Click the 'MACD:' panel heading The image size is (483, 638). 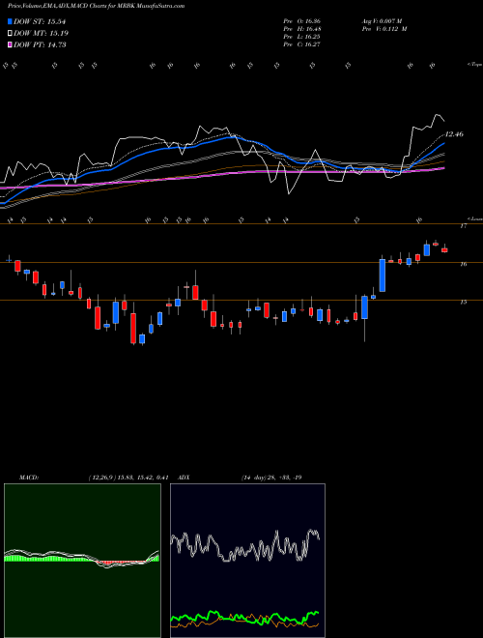coord(29,478)
